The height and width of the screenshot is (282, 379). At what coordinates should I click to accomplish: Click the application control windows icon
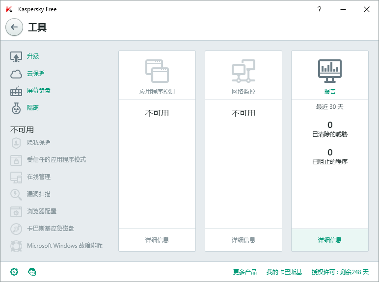tap(157, 71)
